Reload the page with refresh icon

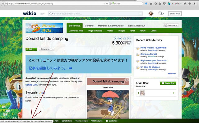[107, 4]
